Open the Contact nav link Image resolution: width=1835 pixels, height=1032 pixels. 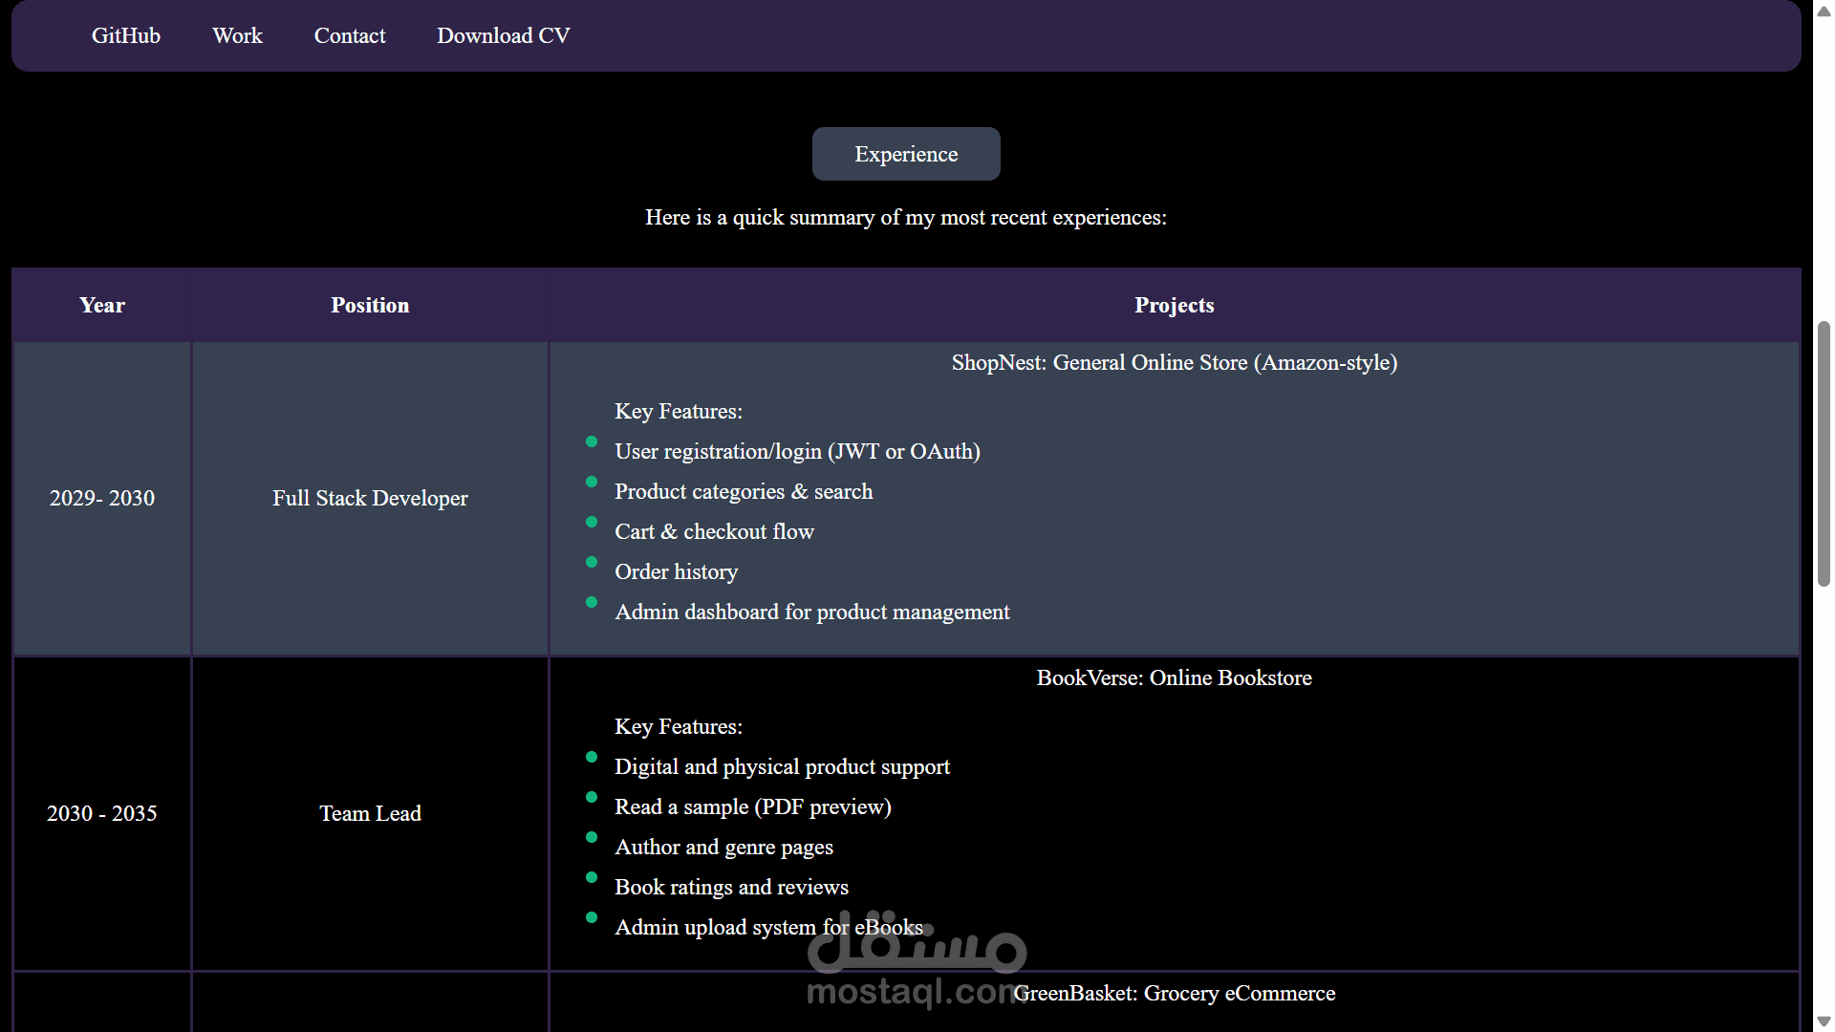point(350,35)
